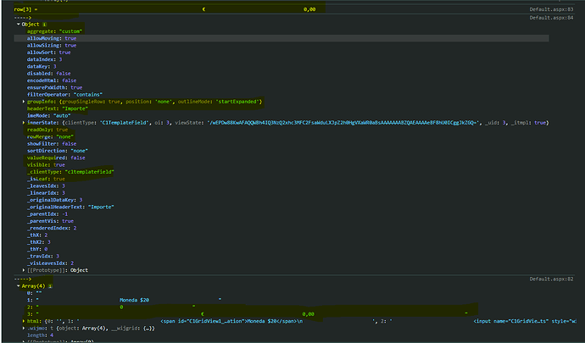Expand the innerState property
This screenshot has width=585, height=343.
tap(24, 123)
